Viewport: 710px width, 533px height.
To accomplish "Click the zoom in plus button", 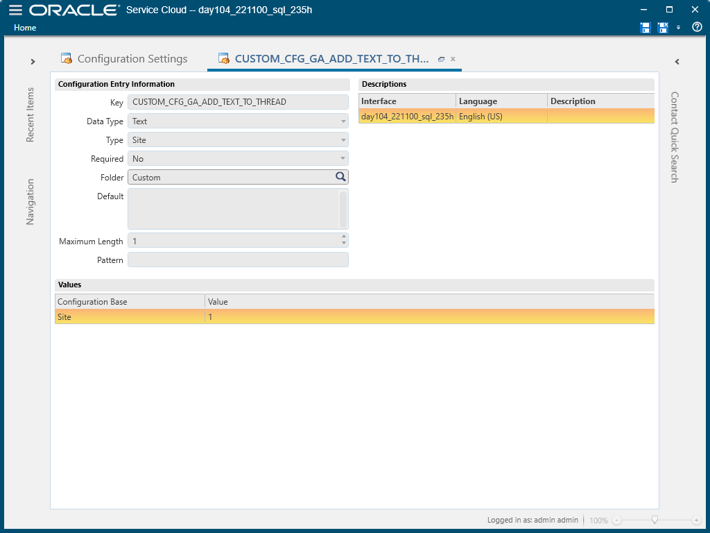I will [696, 521].
